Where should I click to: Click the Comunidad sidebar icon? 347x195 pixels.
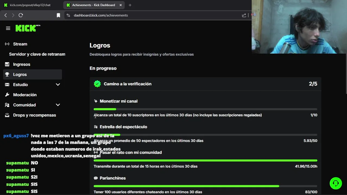click(x=7, y=105)
